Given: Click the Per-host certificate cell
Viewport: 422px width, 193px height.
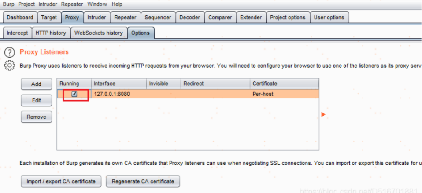Looking at the screenshot, I should [285, 94].
